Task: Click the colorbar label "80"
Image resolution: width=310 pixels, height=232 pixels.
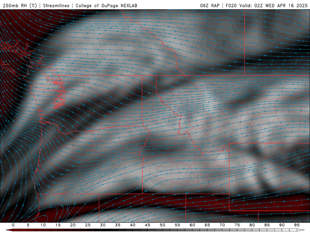Action: (252, 225)
